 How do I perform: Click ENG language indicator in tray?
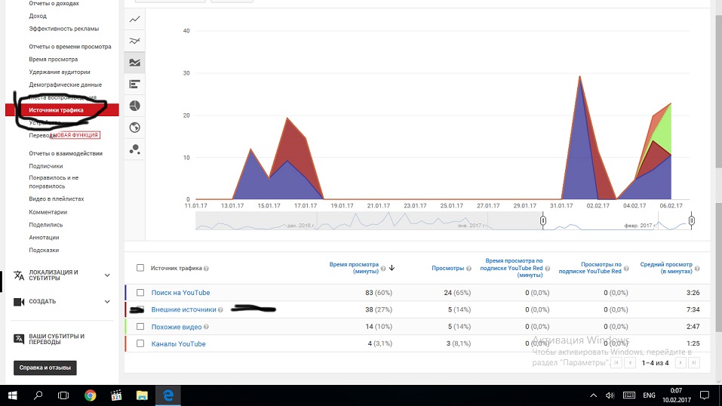pos(649,395)
